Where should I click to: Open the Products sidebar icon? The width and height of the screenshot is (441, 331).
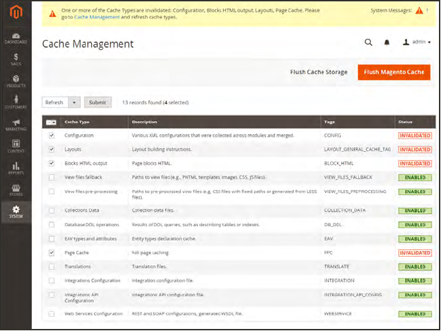[16, 82]
